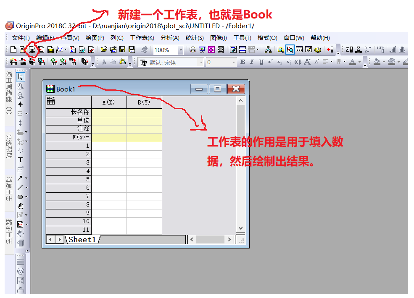The width and height of the screenshot is (414, 298).
Task: Click the F(x)= cell in column A
Action: click(x=109, y=137)
